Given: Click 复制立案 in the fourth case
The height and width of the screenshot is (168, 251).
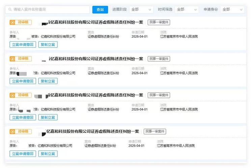Looking at the screenshot, I should 48,154.
